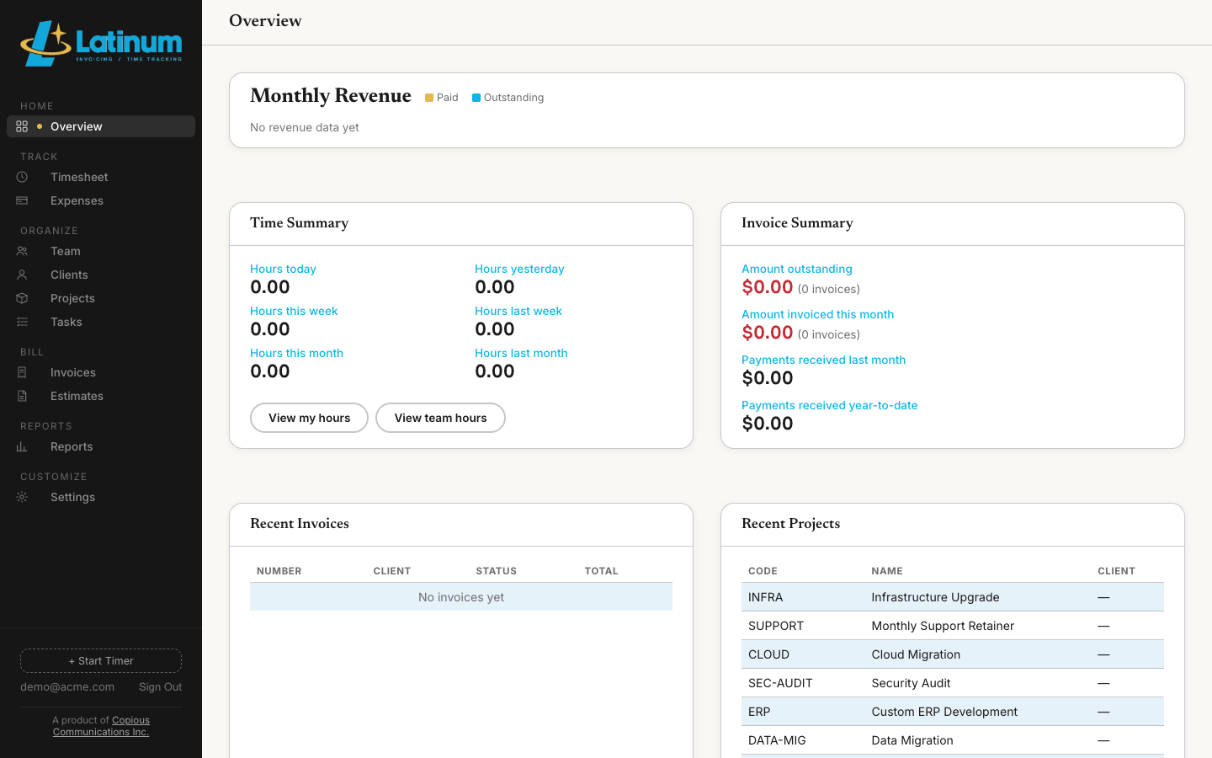Open Settings from the sidebar
Image resolution: width=1212 pixels, height=758 pixels.
pos(101,497)
